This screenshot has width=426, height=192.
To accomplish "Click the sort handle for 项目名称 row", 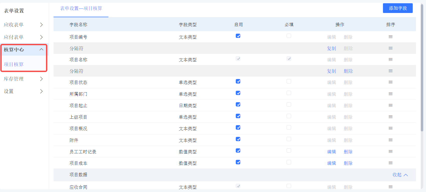I will click(390, 60).
